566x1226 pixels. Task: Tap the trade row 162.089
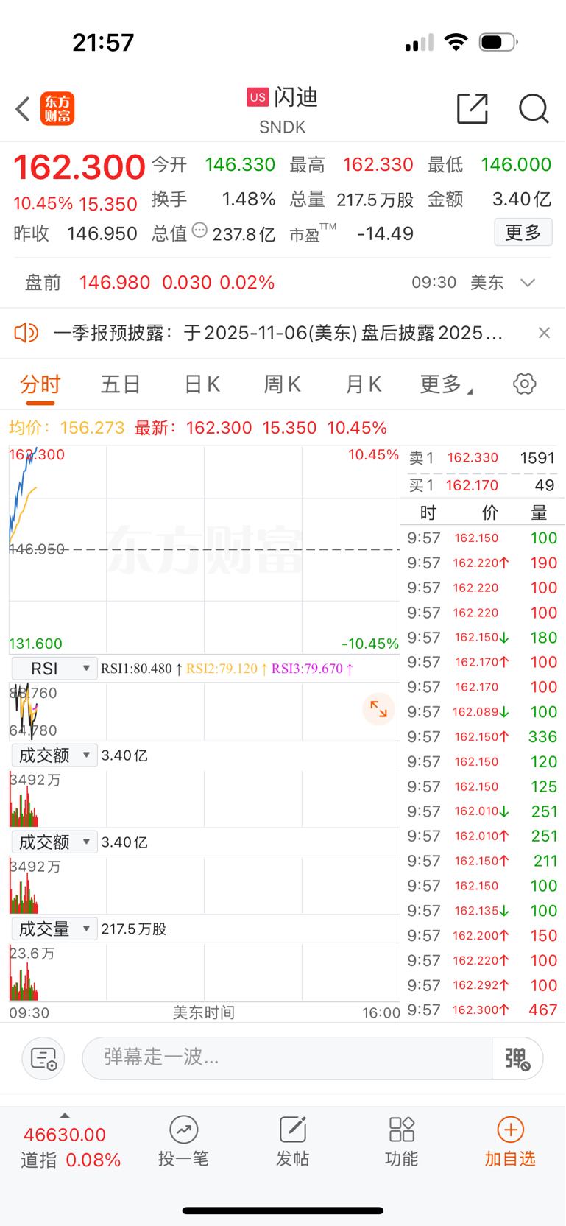(x=482, y=712)
